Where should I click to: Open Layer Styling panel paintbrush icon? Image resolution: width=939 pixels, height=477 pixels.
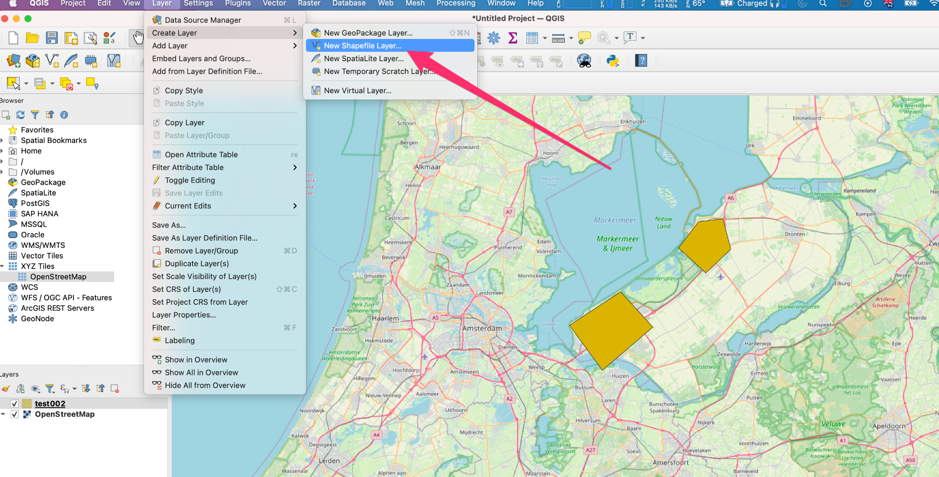click(6, 389)
